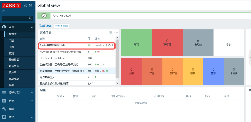The width and height of the screenshot is (251, 122).
Task: Click the sidebar search magnifier icon
Action: [31, 18]
